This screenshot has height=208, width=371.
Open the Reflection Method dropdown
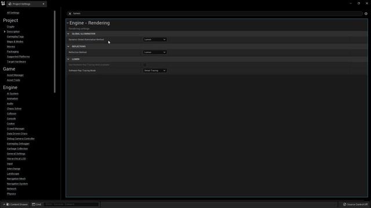pos(155,53)
